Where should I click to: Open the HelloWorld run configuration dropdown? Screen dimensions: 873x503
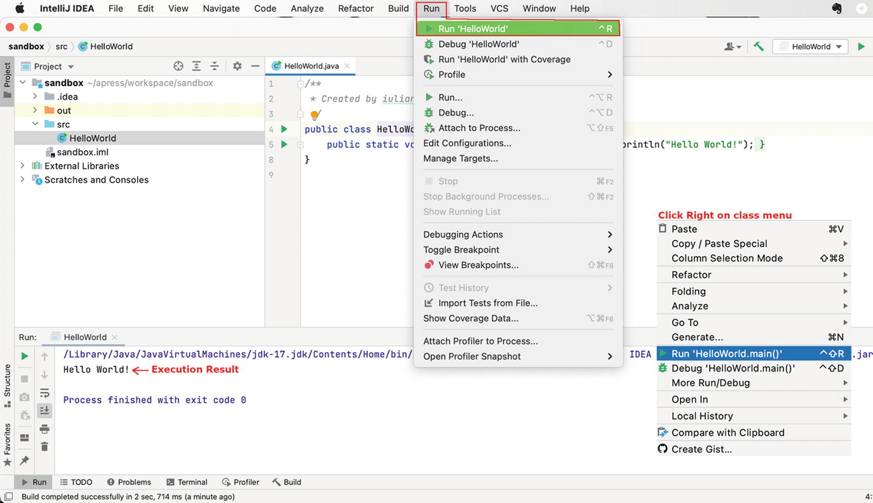(810, 46)
